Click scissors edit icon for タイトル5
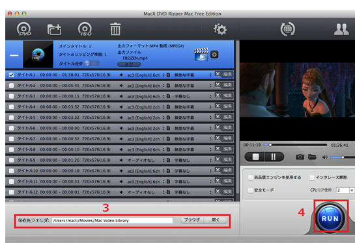This screenshot has height=252, width=355. 218,117
